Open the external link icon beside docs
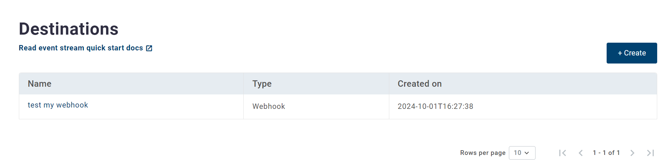 149,48
